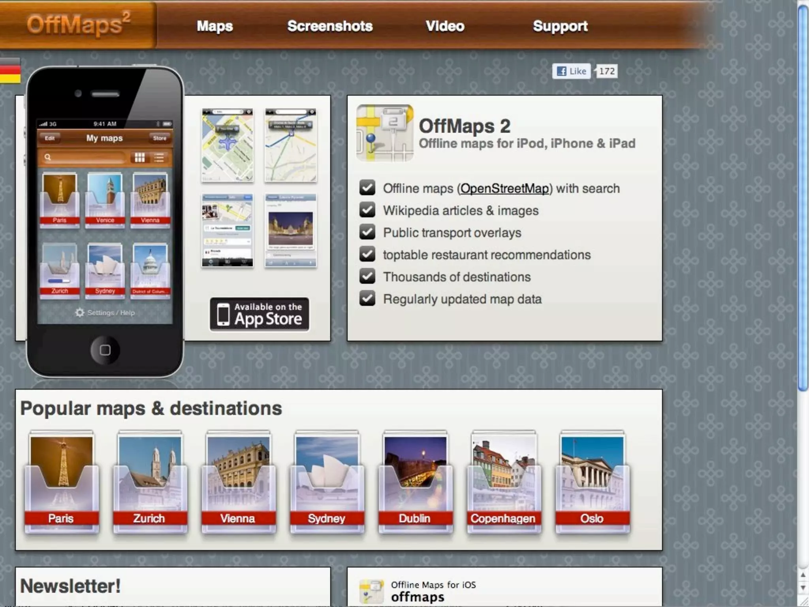Follow the OpenStreetMap hyperlink
Viewport: 809px width, 607px height.
(x=504, y=189)
